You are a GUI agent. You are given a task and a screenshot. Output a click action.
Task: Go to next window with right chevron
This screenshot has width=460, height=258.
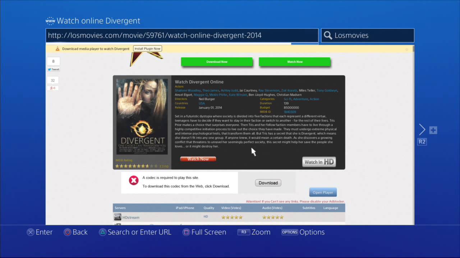coord(422,130)
